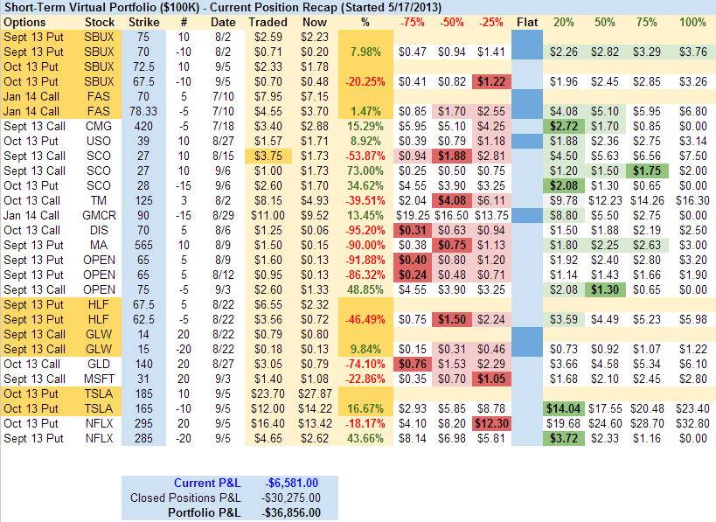716x522 pixels.
Task: Click the MSFT stock cell
Action: pos(101,379)
